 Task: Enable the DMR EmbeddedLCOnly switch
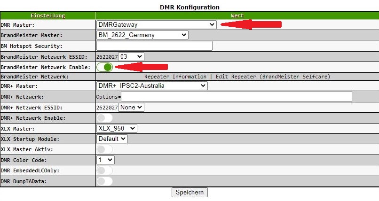[x=105, y=170]
